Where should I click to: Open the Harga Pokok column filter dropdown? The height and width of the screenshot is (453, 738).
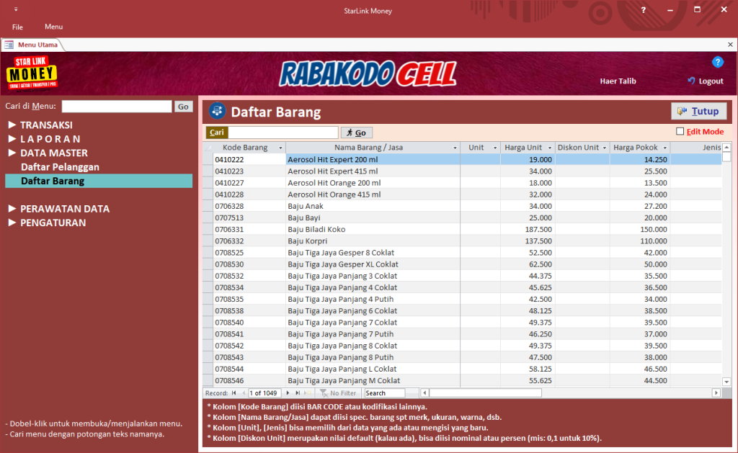(x=664, y=148)
